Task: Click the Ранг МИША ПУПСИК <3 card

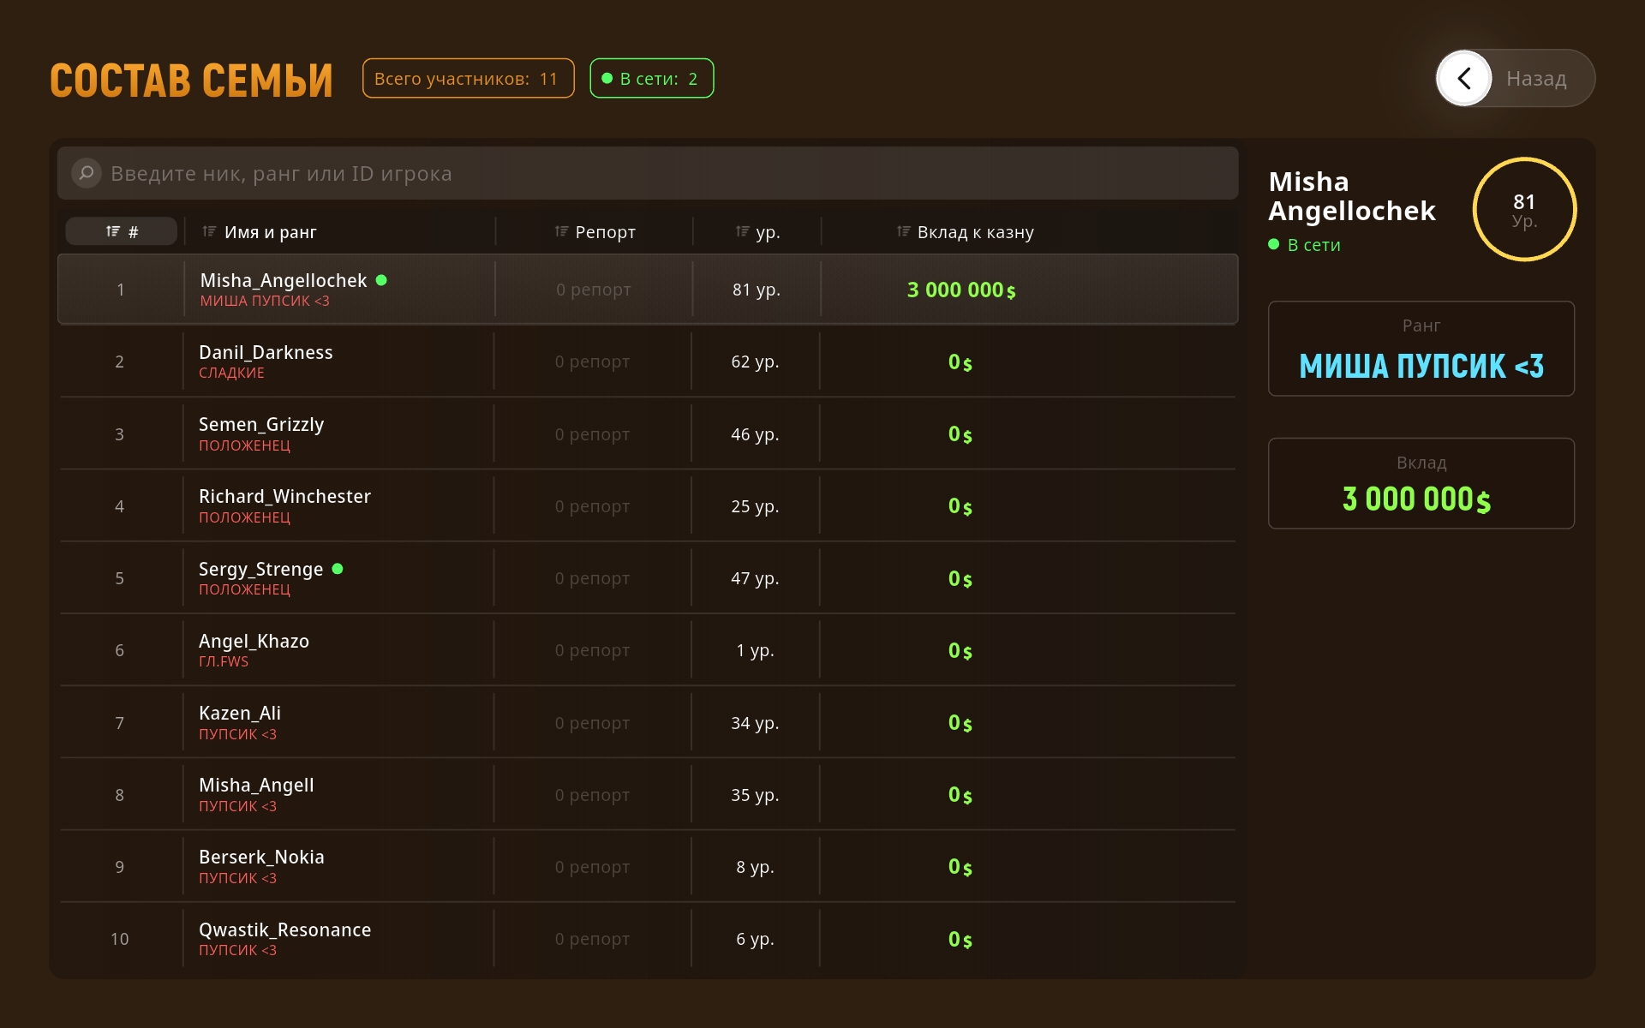Action: (x=1421, y=349)
